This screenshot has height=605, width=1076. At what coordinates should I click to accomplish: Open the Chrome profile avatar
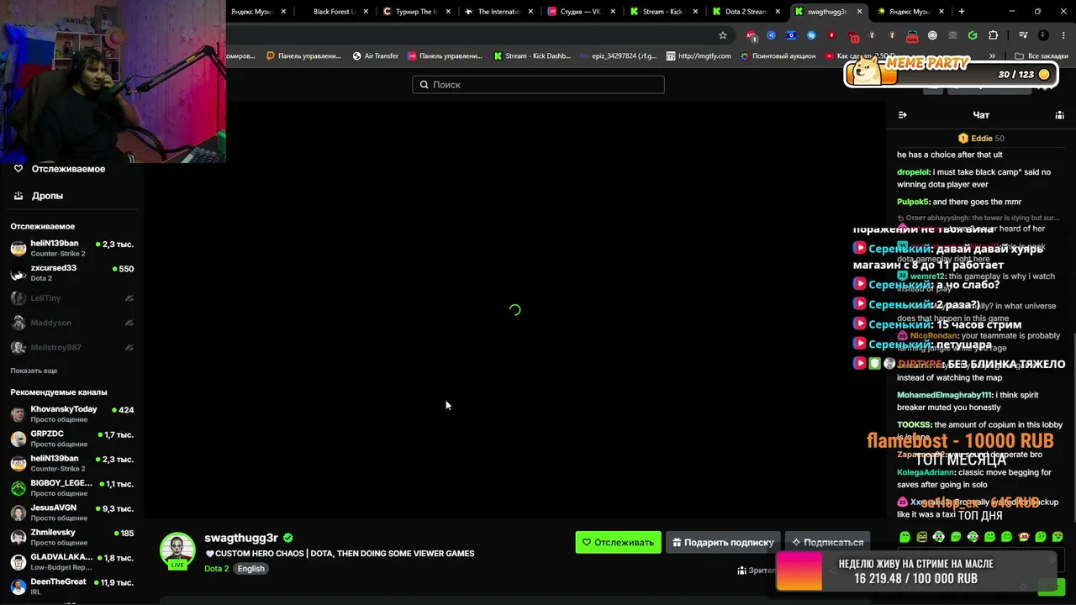click(x=1043, y=35)
